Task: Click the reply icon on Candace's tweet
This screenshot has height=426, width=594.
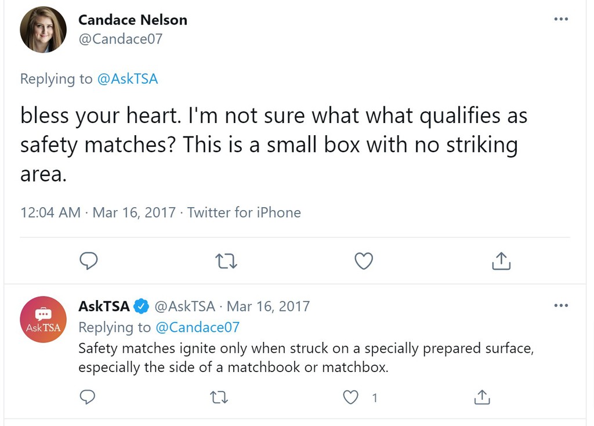Action: pos(88,261)
